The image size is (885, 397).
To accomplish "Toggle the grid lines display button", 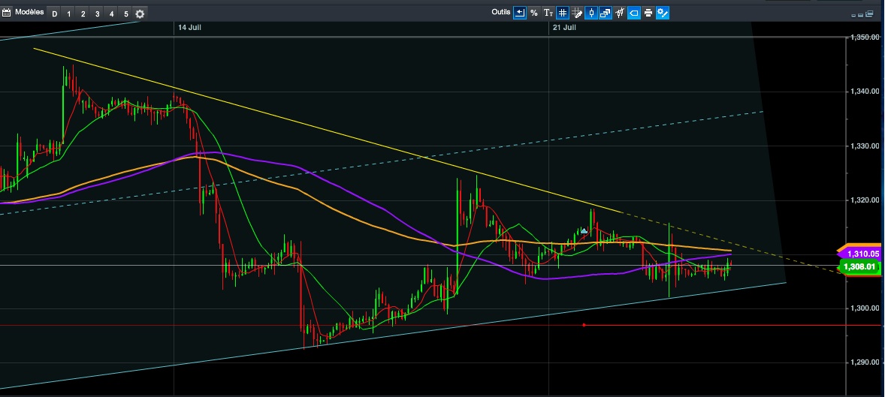I will pos(563,13).
